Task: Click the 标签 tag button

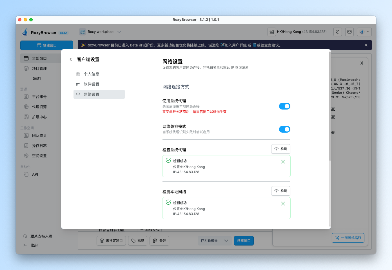Action: point(138,241)
